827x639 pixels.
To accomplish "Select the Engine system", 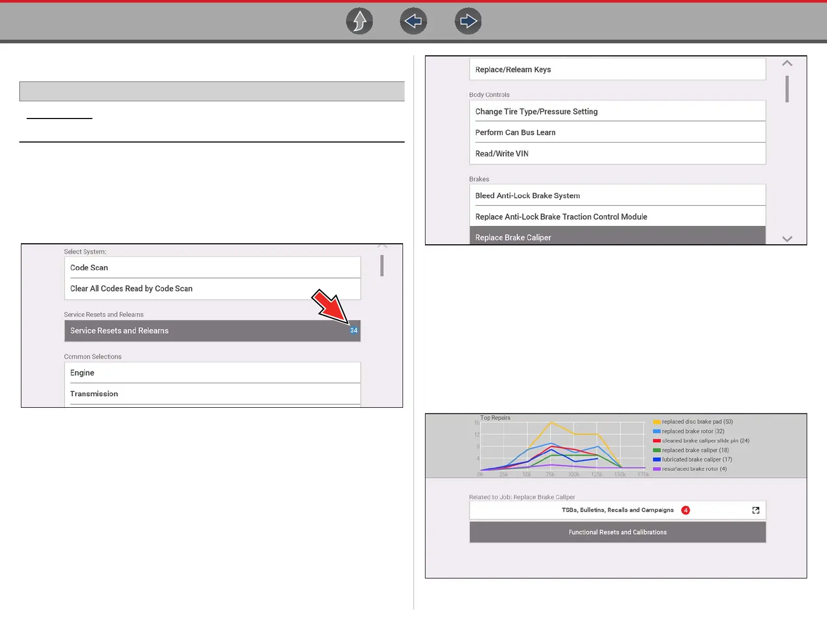I will pyautogui.click(x=212, y=373).
